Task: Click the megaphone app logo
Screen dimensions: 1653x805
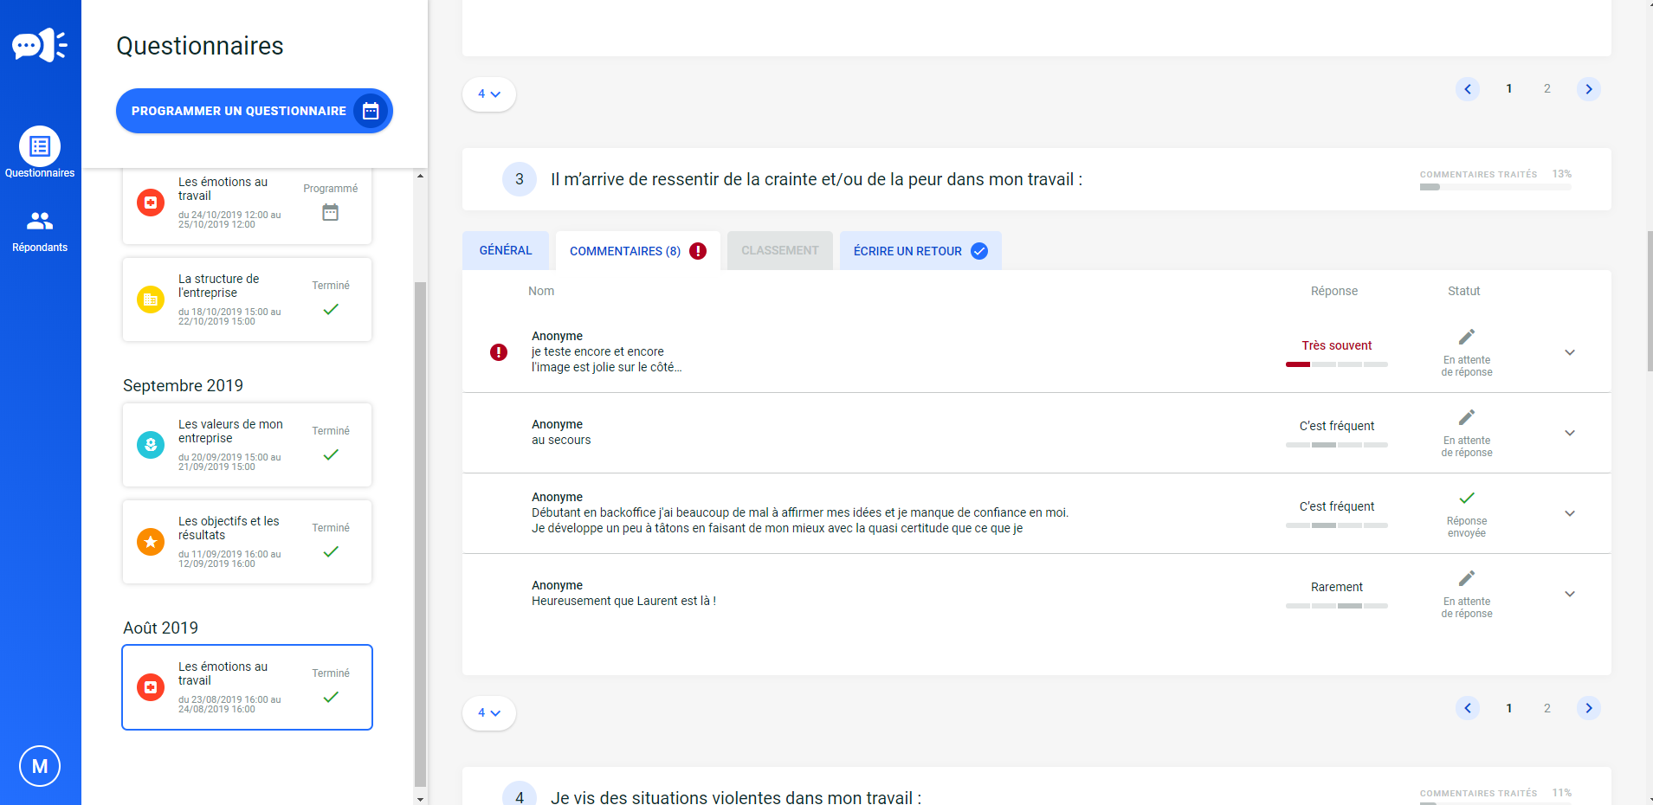Action: point(40,45)
